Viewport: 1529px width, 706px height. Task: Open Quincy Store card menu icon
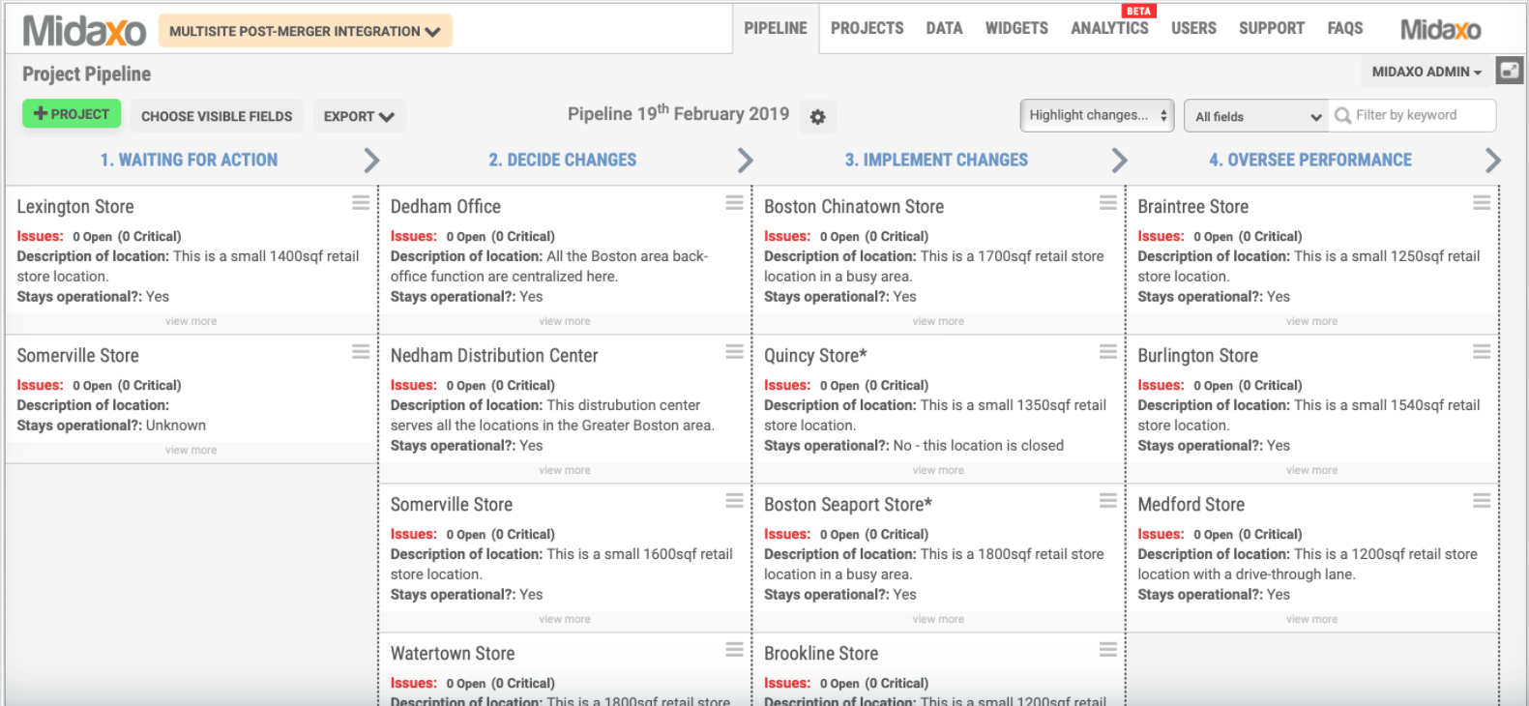(x=1108, y=352)
